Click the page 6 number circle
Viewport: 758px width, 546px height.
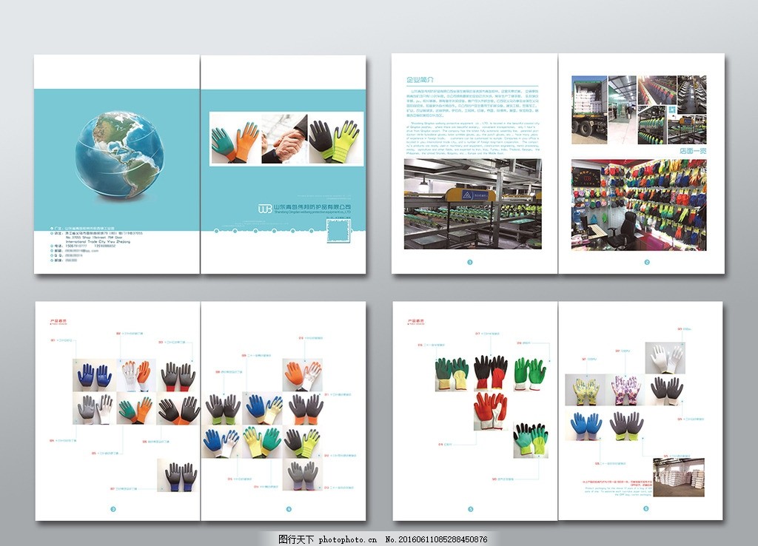646,508
